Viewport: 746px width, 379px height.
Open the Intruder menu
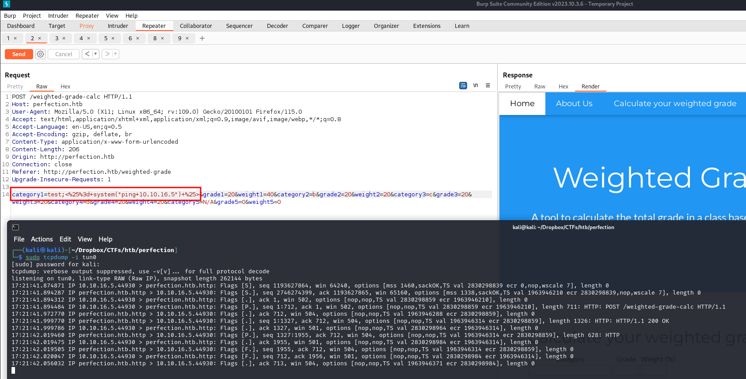58,15
